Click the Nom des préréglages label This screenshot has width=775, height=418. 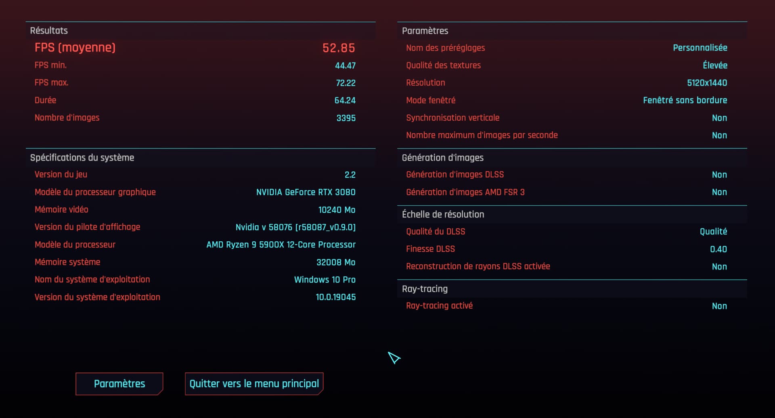point(445,48)
